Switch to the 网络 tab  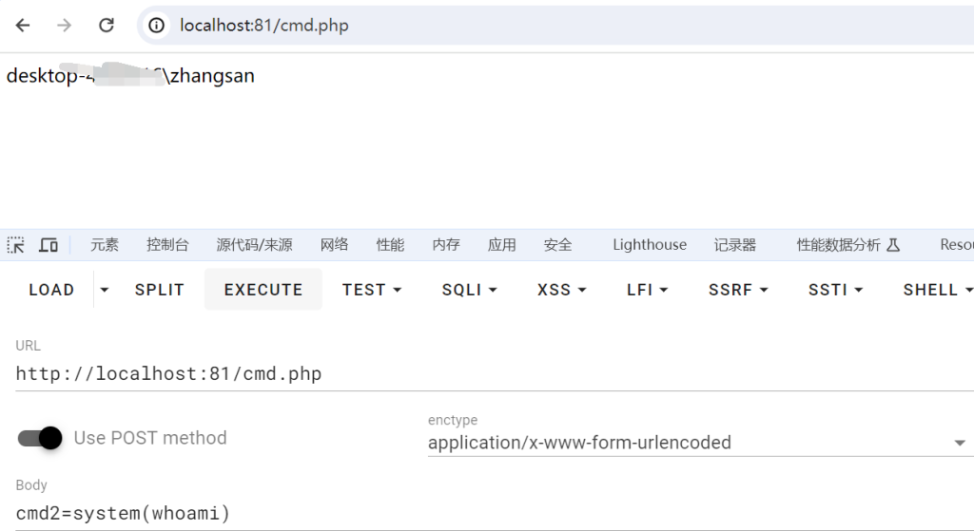coord(334,245)
